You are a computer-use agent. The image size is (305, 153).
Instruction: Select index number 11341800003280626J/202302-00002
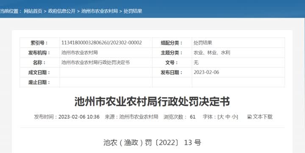(102, 43)
